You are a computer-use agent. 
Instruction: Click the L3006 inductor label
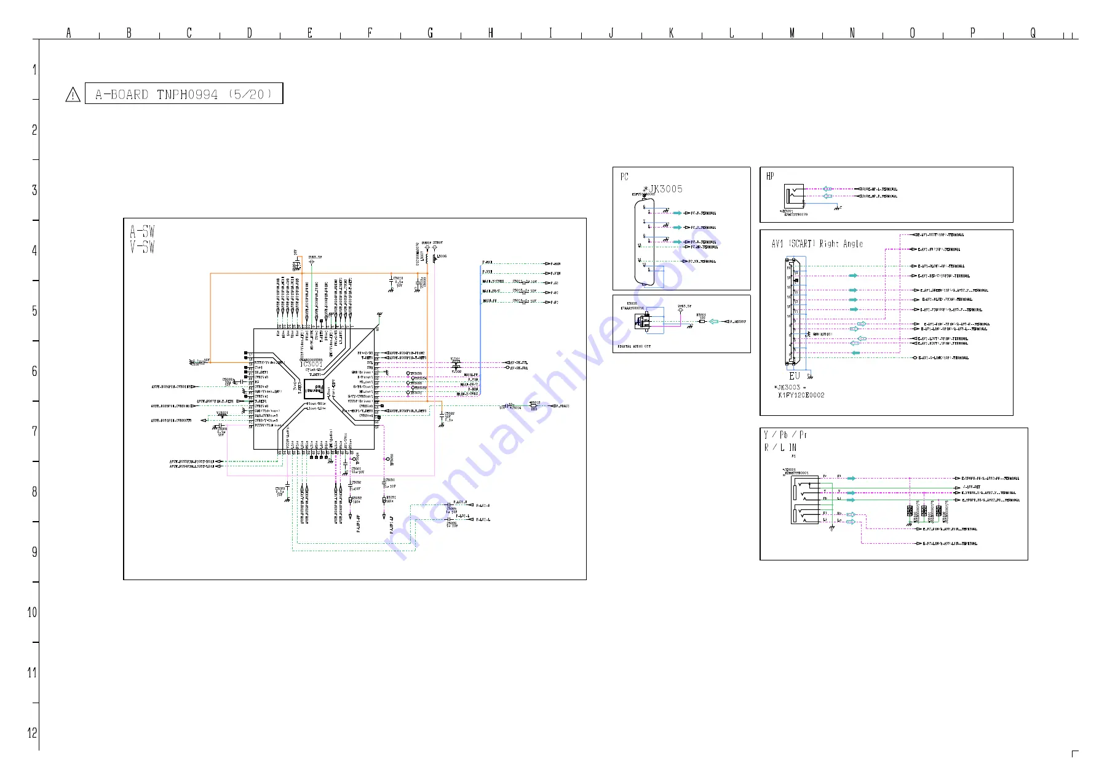[442, 256]
